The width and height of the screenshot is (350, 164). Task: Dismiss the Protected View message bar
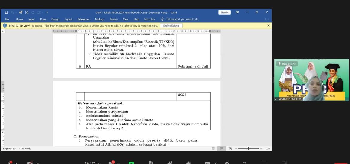coord(268,26)
